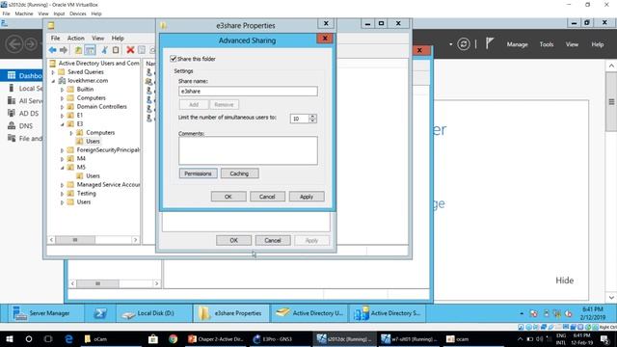Expand the Testing tree node
Screen dimensions: 617x347
(62, 193)
